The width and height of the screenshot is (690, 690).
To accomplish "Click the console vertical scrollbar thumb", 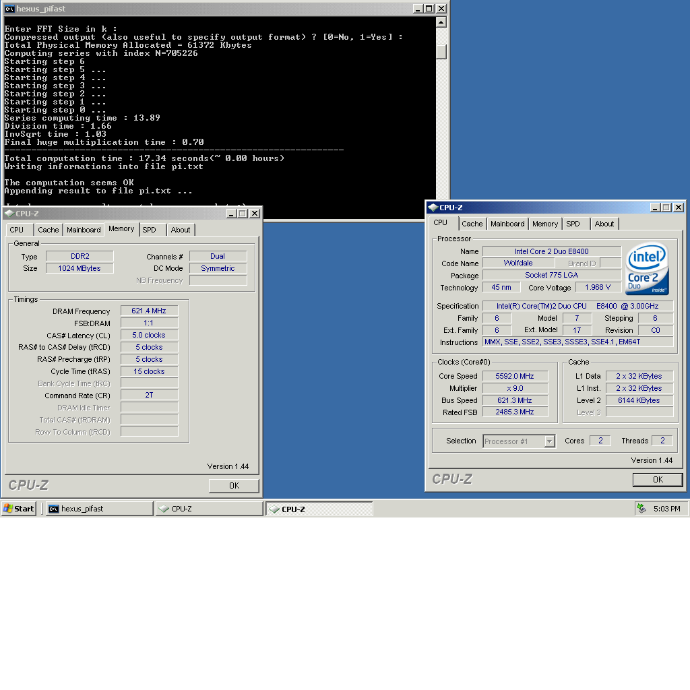I will tap(441, 51).
